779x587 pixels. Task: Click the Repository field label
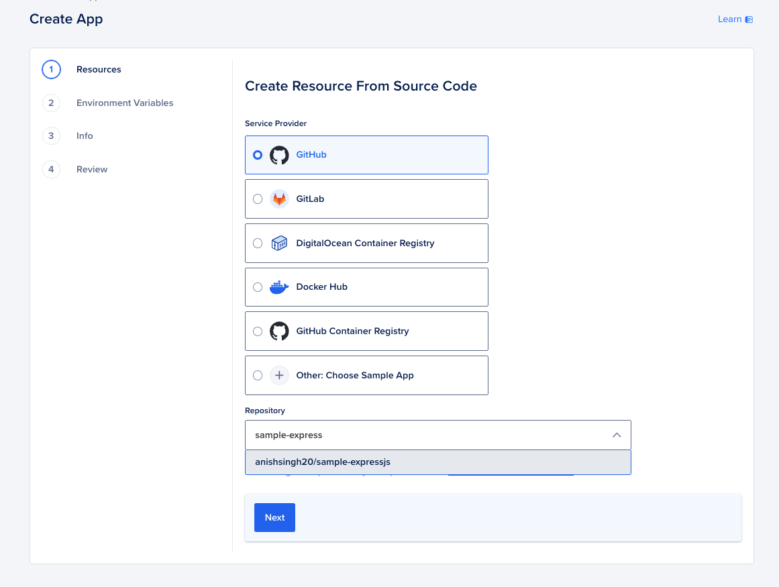pyautogui.click(x=265, y=411)
